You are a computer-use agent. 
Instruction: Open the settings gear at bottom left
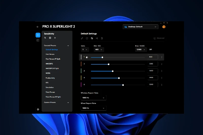pos(38,109)
